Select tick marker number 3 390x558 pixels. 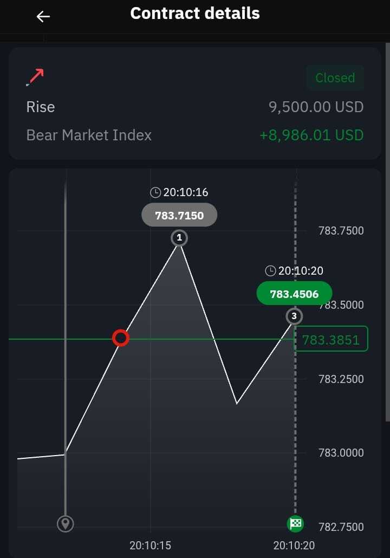pyautogui.click(x=294, y=316)
